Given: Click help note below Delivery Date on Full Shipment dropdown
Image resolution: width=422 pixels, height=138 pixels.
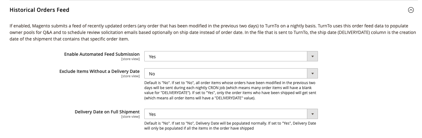Looking at the screenshot, I should (230, 126).
